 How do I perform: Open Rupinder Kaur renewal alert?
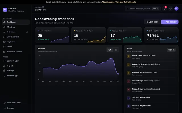[151, 73]
